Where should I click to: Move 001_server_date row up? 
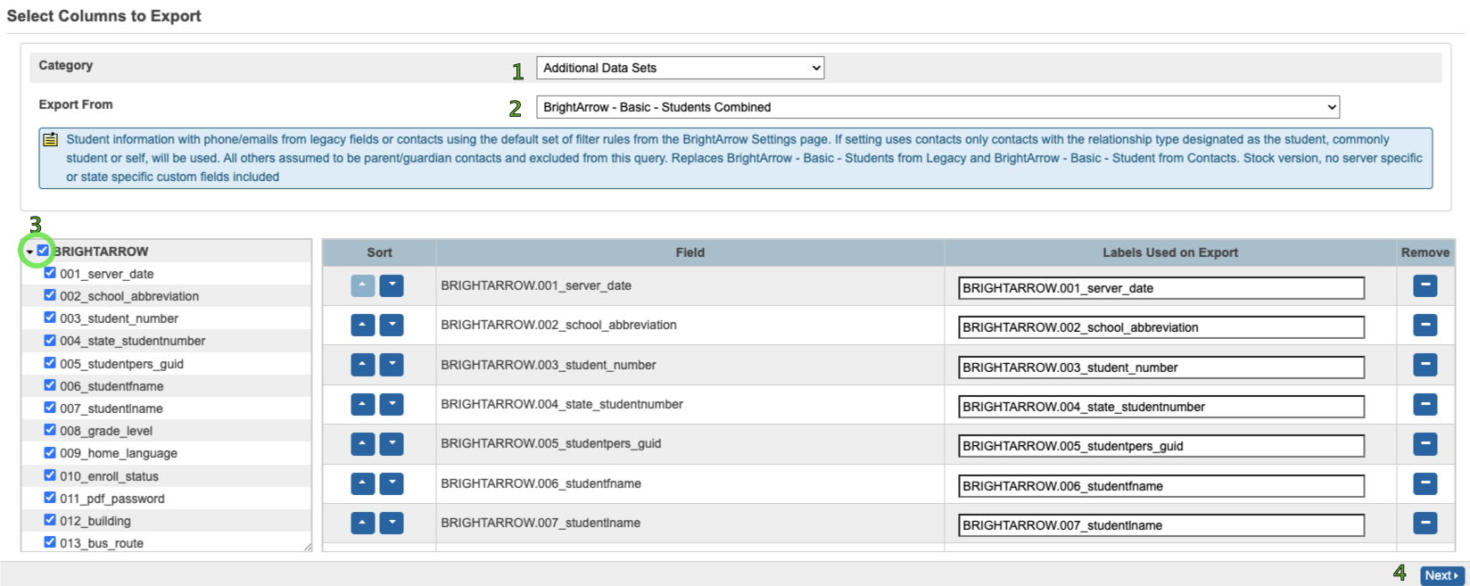tap(363, 285)
